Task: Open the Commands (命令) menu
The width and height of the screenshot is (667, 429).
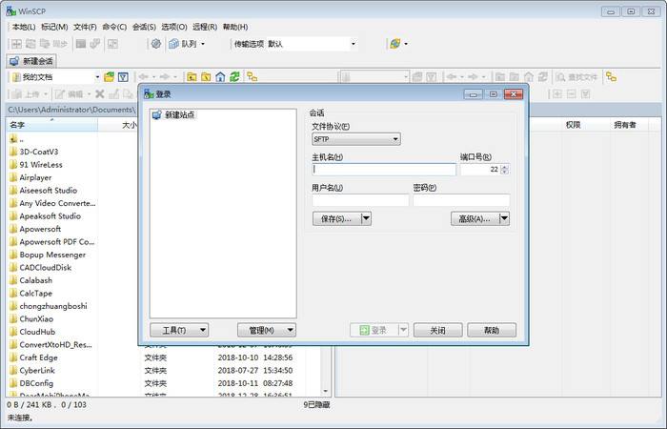Action: point(114,27)
